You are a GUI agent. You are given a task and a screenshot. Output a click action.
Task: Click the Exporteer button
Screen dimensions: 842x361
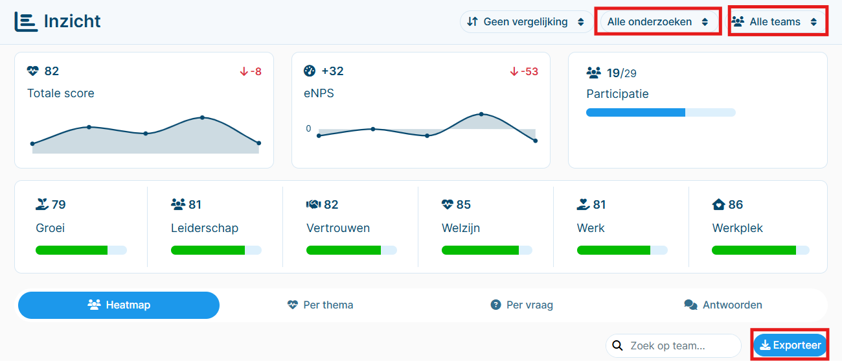tap(791, 345)
